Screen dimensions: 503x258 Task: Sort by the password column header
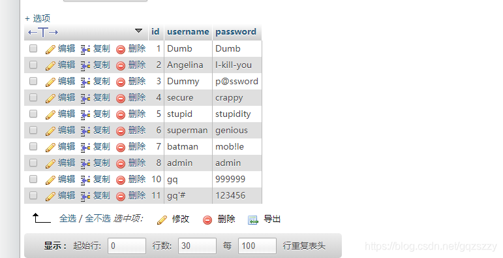(236, 31)
